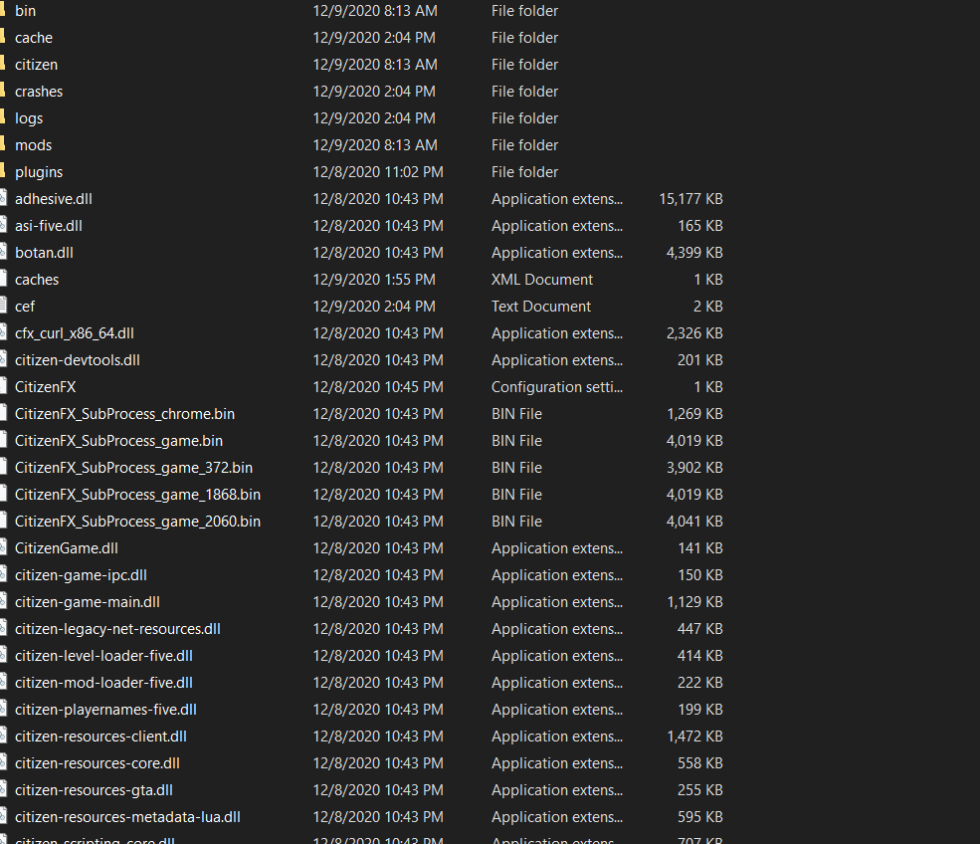
Task: Click the CitizenFX_SubProcess_game.bin file name
Action: click(118, 441)
